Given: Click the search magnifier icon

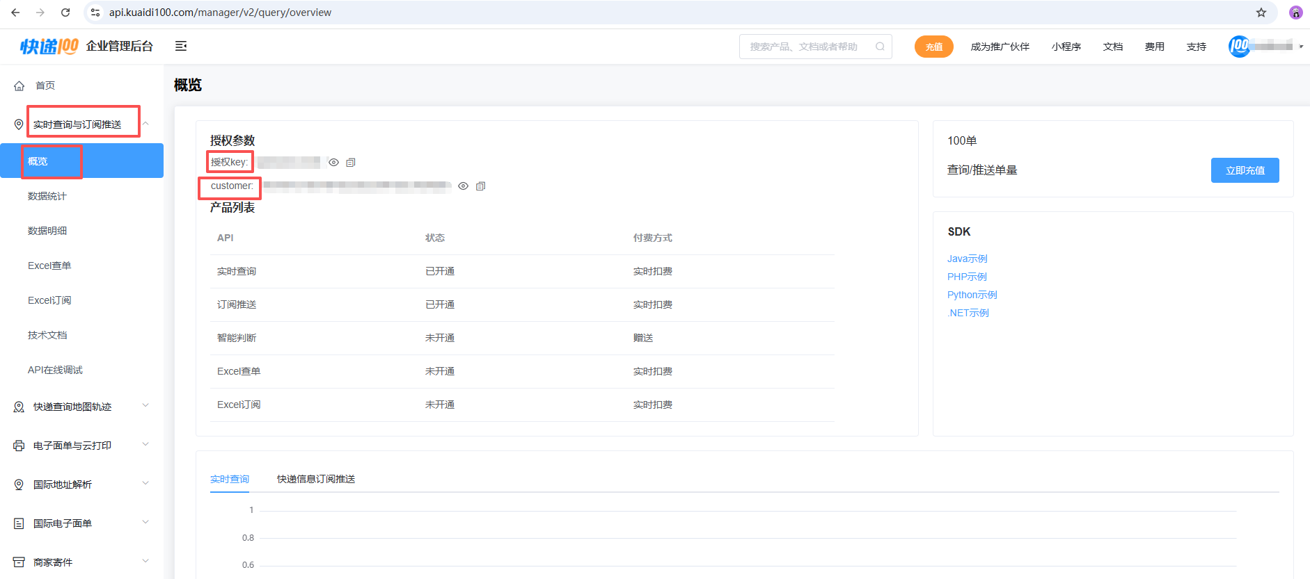Looking at the screenshot, I should pyautogui.click(x=880, y=47).
